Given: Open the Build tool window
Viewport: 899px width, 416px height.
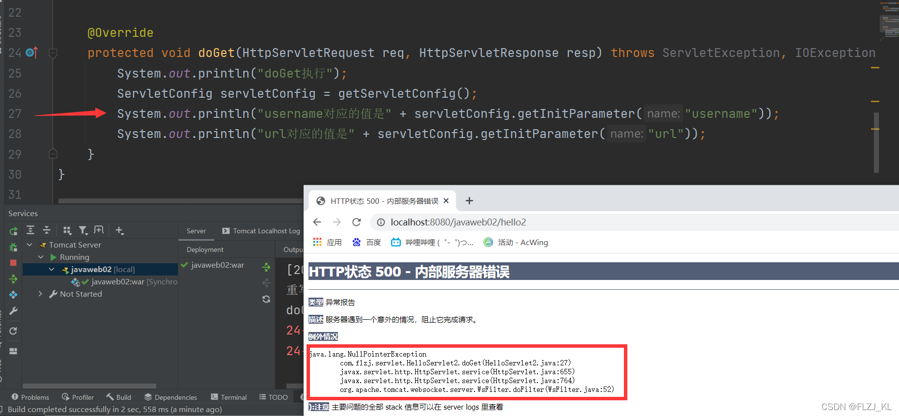Looking at the screenshot, I should coord(118,397).
